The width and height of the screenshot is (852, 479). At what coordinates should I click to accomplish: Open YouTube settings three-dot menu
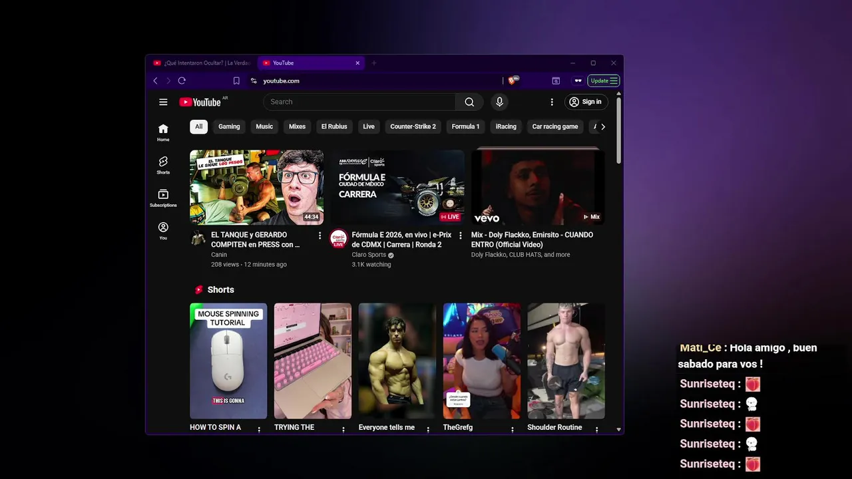point(552,102)
